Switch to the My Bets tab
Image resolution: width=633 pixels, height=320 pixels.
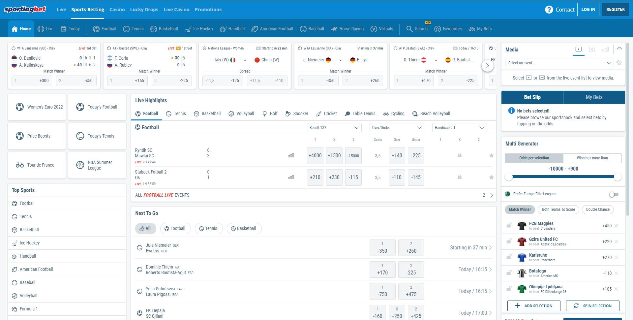point(594,97)
